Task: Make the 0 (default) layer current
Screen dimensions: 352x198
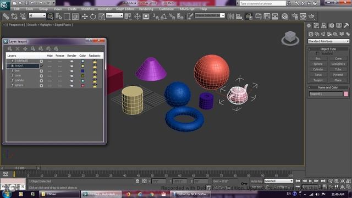Action: 41,61
